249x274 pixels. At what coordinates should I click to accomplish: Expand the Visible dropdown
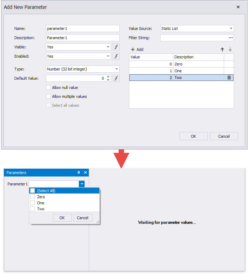(108, 47)
